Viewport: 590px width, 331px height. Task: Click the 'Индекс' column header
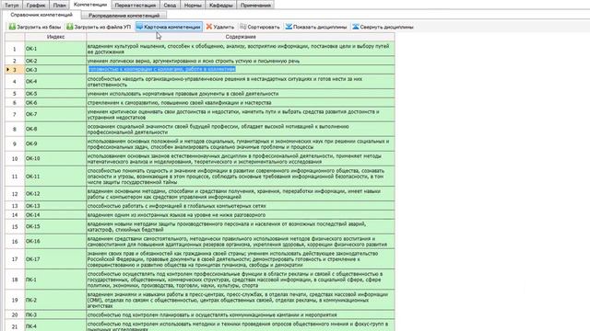point(55,37)
